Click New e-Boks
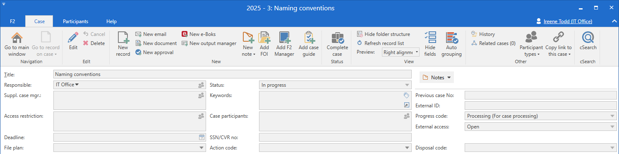Image resolution: width=619 pixels, height=154 pixels. point(199,34)
